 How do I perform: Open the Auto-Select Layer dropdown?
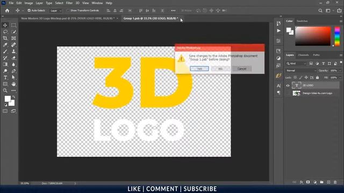pos(56,11)
